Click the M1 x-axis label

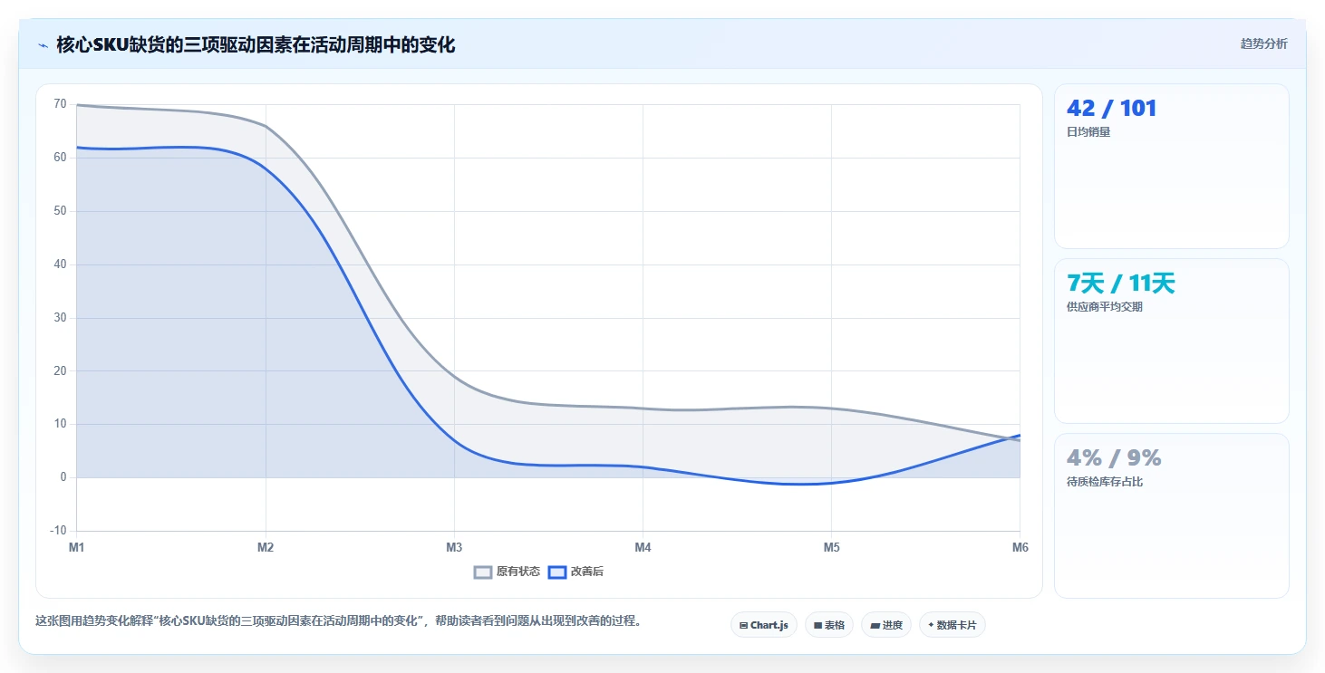point(77,547)
